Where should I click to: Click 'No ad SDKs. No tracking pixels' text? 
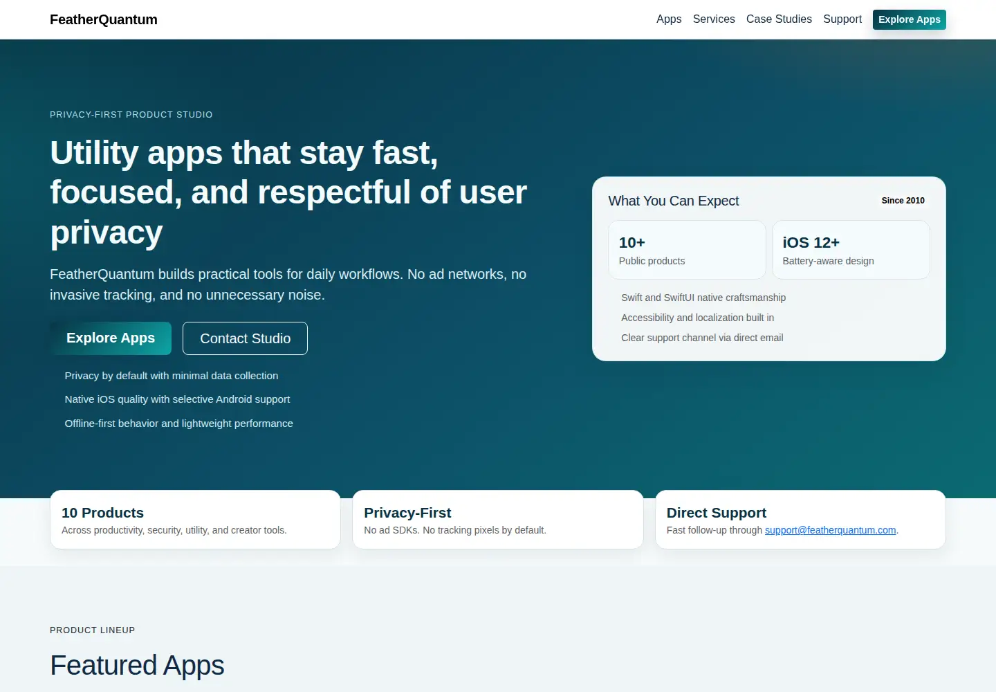[455, 530]
